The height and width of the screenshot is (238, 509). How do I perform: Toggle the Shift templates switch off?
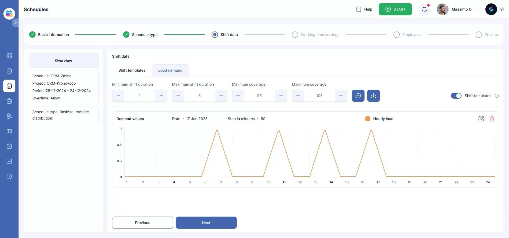click(456, 96)
